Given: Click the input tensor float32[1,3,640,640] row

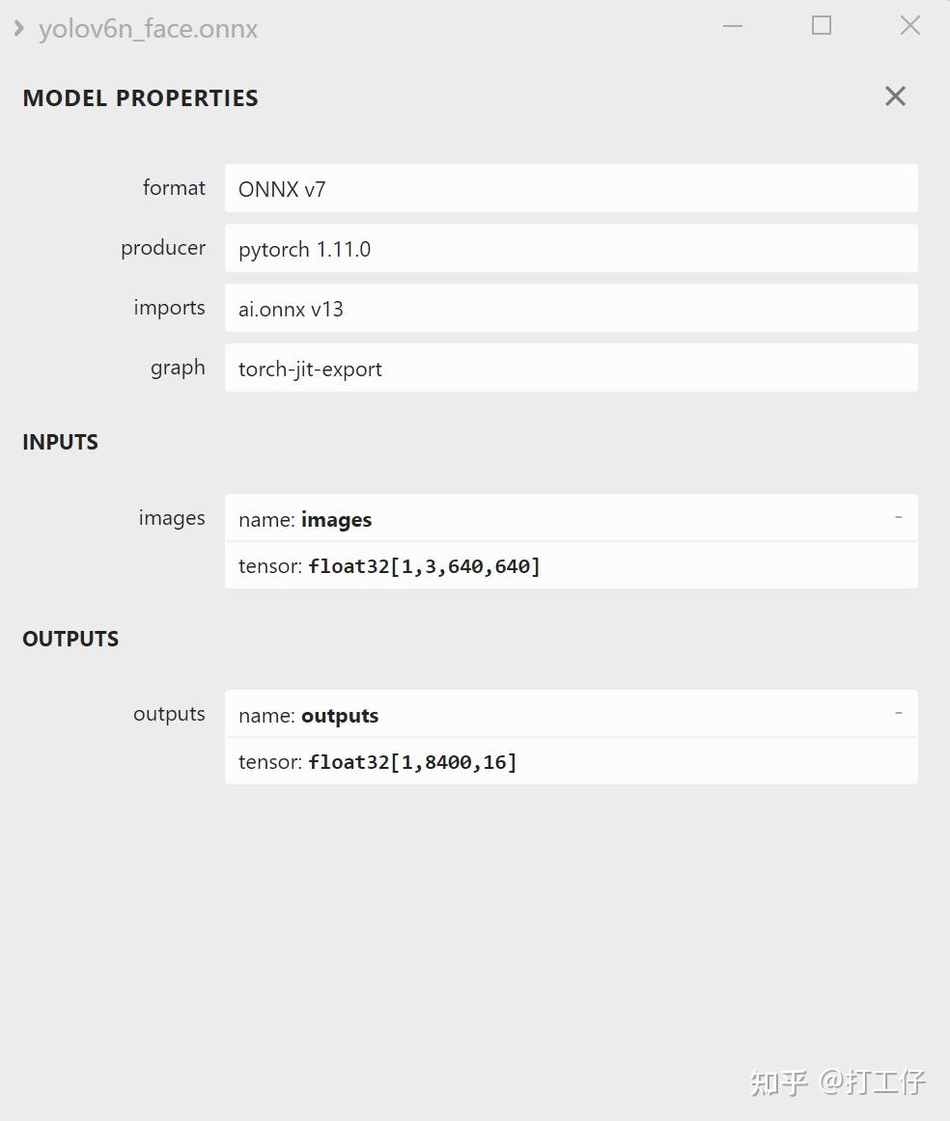Looking at the screenshot, I should pos(571,566).
